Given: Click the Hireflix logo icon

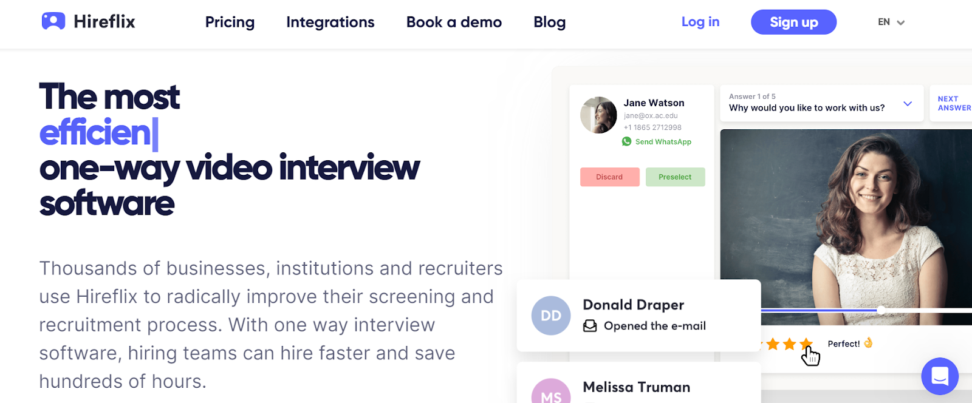Looking at the screenshot, I should [53, 21].
